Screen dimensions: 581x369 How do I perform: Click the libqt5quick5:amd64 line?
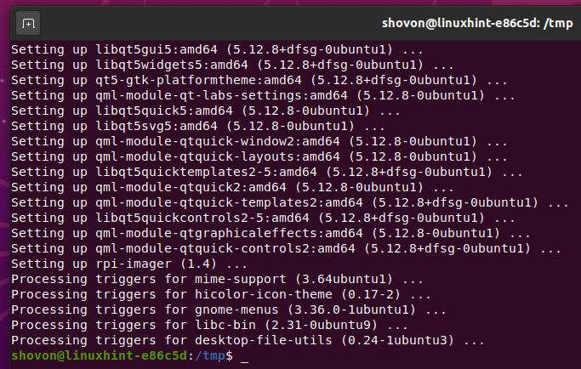[205, 110]
